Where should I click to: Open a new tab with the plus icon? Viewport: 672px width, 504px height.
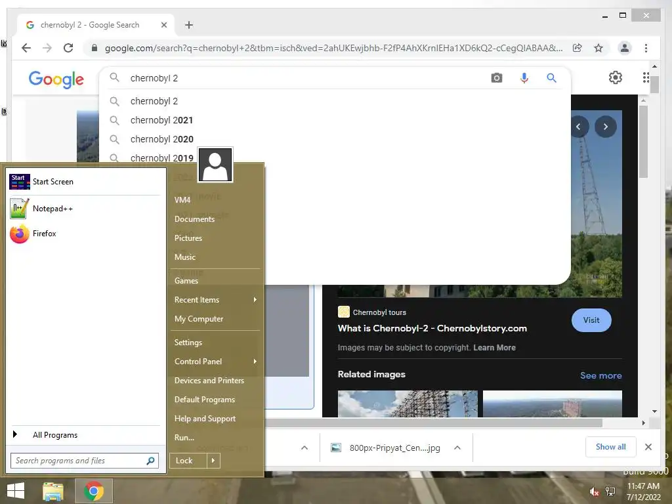pyautogui.click(x=189, y=25)
